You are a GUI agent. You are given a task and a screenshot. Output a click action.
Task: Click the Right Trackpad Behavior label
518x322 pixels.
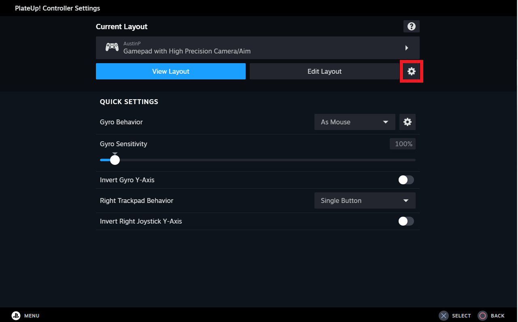point(137,200)
